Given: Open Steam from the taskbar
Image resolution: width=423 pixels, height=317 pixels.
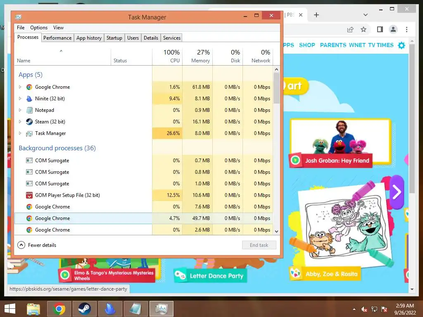Looking at the screenshot, I should (x=84, y=309).
